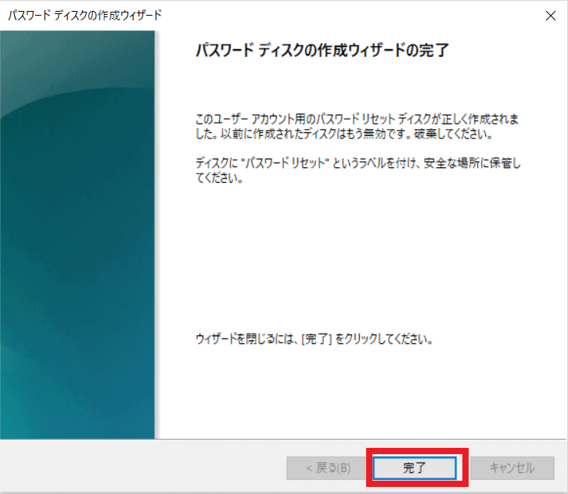Click the window title パスワード ディスクの作成ウィザード

point(84,15)
